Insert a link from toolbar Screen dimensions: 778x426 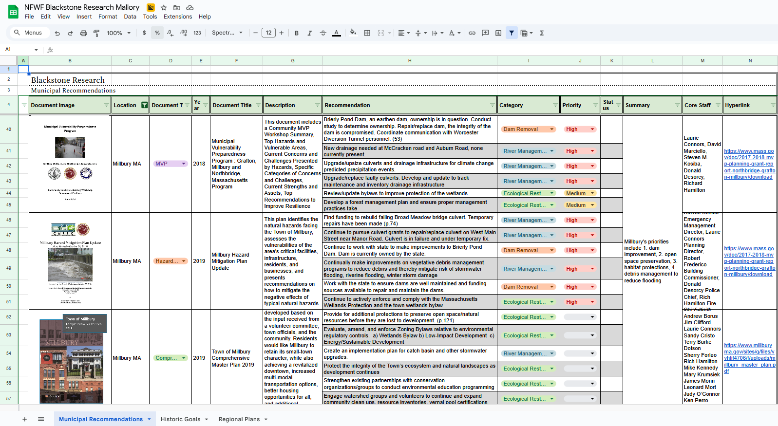click(472, 33)
